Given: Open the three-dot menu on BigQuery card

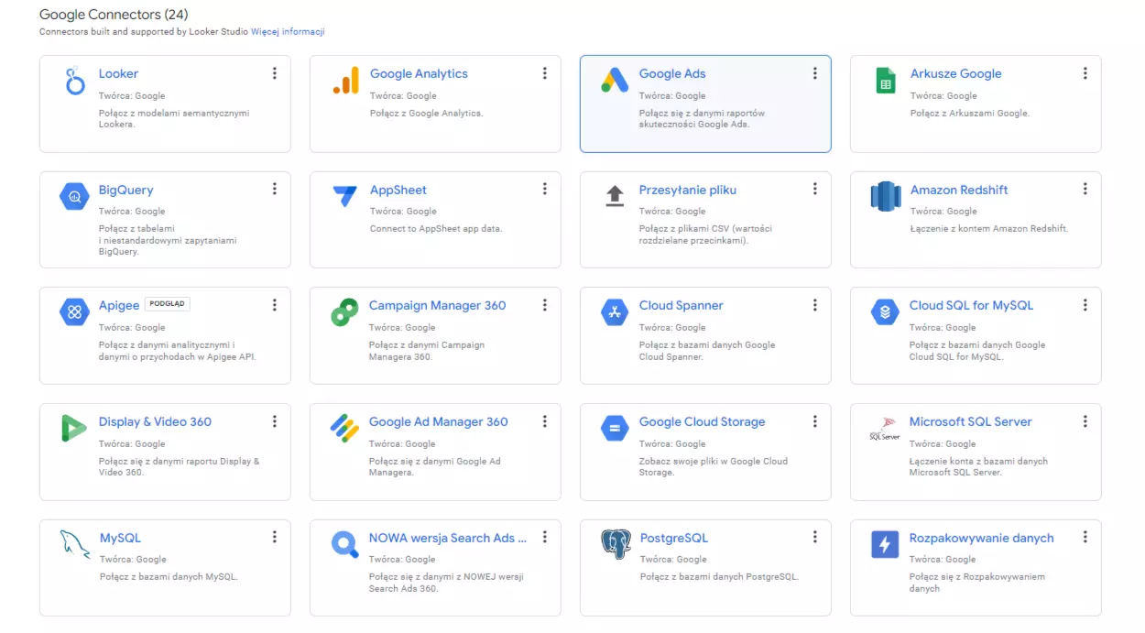Looking at the screenshot, I should [275, 189].
